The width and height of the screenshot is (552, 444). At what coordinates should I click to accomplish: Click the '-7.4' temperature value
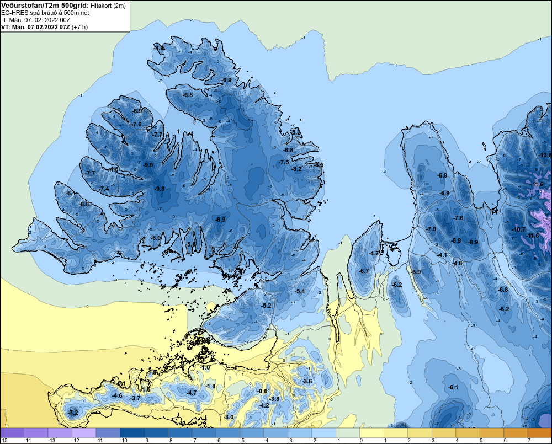click(104, 189)
